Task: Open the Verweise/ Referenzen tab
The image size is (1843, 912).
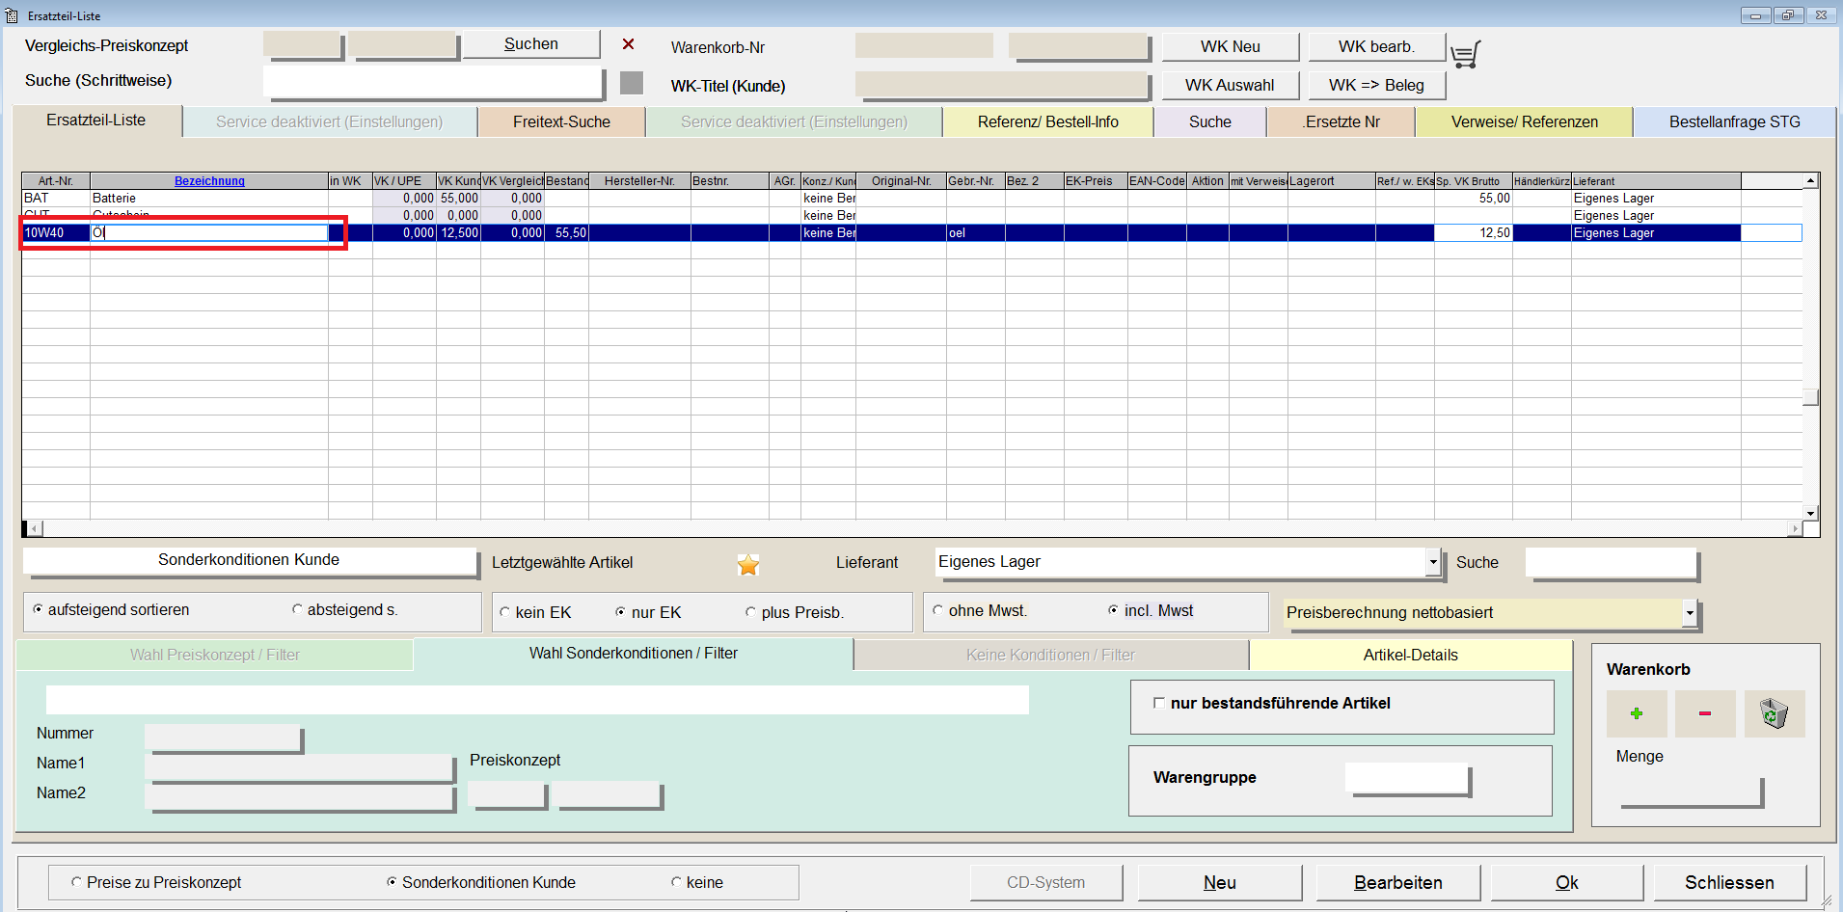Action: pos(1525,122)
